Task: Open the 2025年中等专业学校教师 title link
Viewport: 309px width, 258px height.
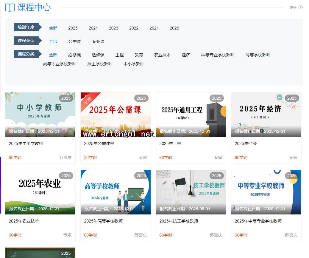Action: 258,221
